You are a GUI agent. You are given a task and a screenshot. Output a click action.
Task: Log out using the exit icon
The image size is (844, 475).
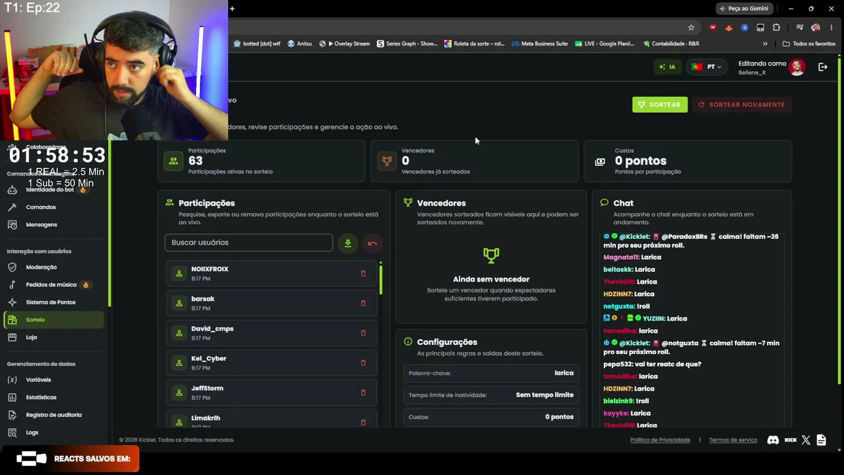823,67
